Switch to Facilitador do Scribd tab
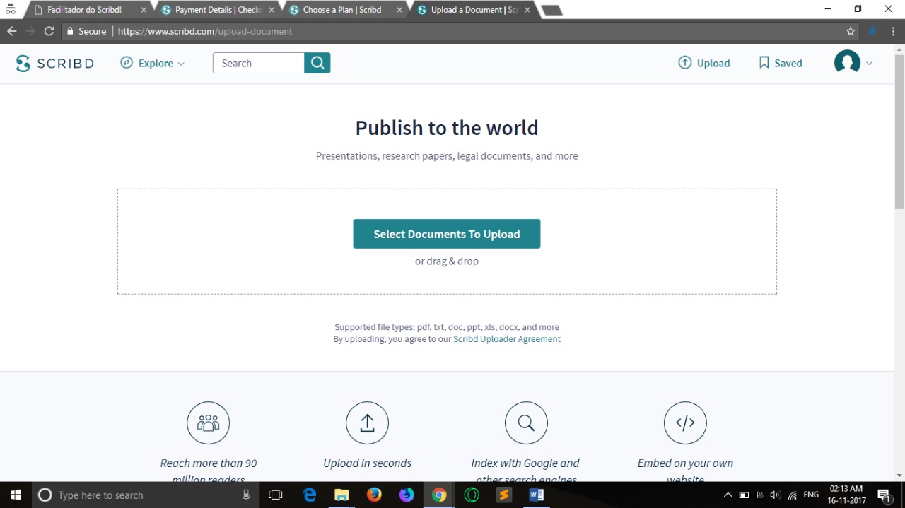The width and height of the screenshot is (905, 508). (84, 10)
